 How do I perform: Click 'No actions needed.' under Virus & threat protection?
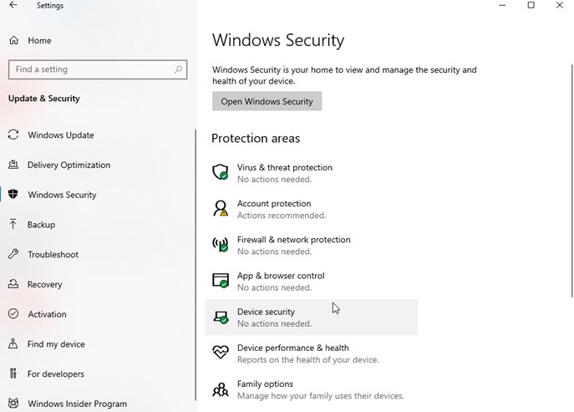275,179
